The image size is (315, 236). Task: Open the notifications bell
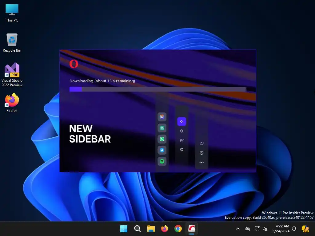pos(294,229)
